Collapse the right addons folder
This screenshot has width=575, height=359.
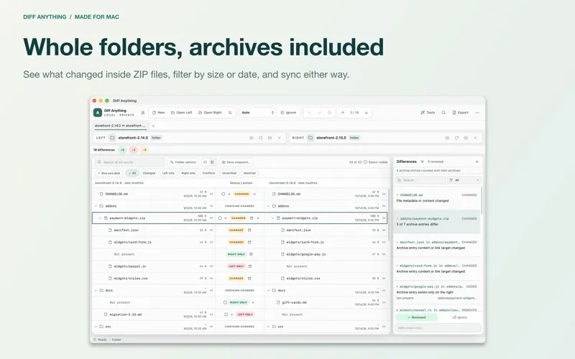pos(268,206)
